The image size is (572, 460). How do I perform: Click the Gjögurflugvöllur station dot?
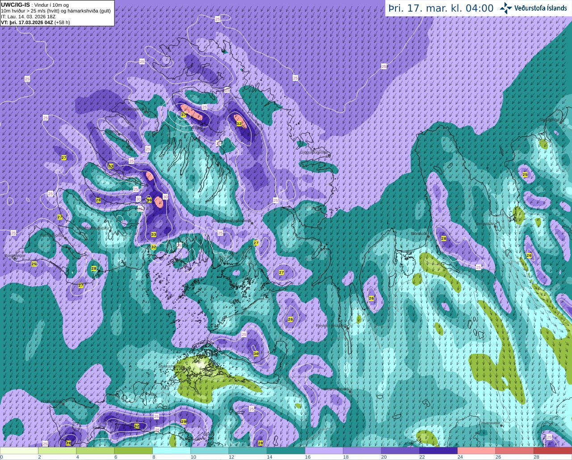329,155
